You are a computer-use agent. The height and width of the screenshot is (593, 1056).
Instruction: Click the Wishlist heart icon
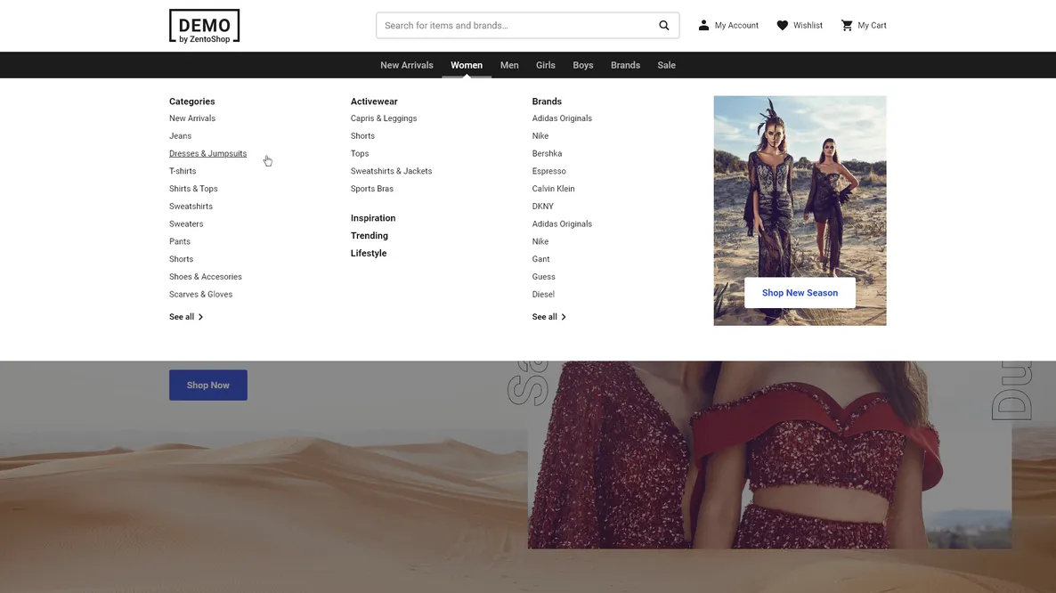click(782, 26)
